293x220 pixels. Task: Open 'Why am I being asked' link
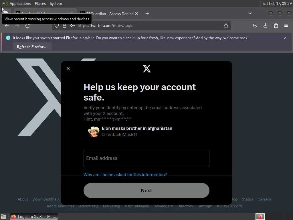tap(125, 174)
